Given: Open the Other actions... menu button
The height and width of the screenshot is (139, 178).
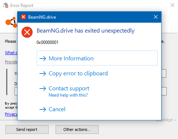Looking at the screenshot, I should (77, 129).
